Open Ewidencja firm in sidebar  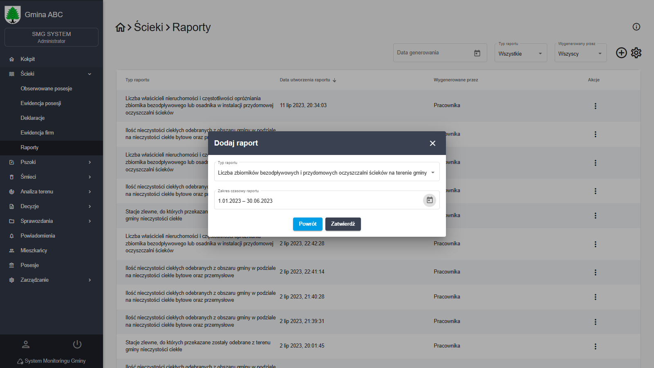click(37, 133)
